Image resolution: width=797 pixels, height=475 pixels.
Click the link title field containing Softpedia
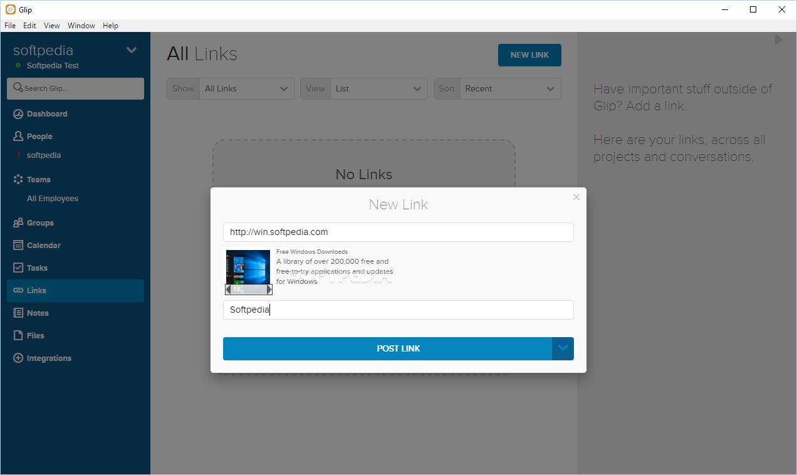(399, 310)
